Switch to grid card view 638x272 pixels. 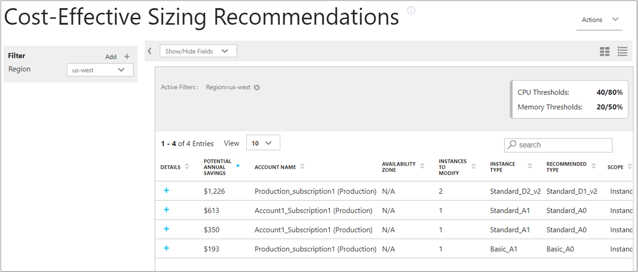605,51
